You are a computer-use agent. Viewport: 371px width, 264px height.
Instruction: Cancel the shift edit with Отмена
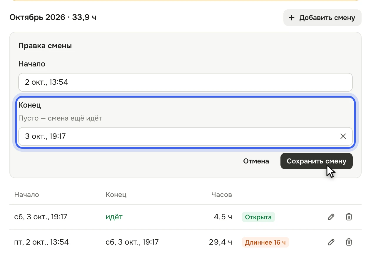(256, 161)
